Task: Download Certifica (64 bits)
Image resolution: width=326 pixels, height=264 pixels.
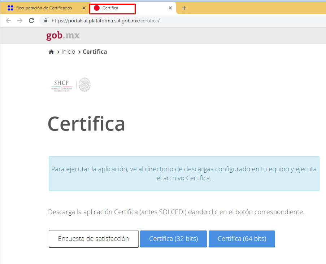Action: 242,239
